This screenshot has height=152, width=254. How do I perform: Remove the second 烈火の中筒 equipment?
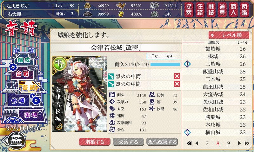(x=177, y=84)
